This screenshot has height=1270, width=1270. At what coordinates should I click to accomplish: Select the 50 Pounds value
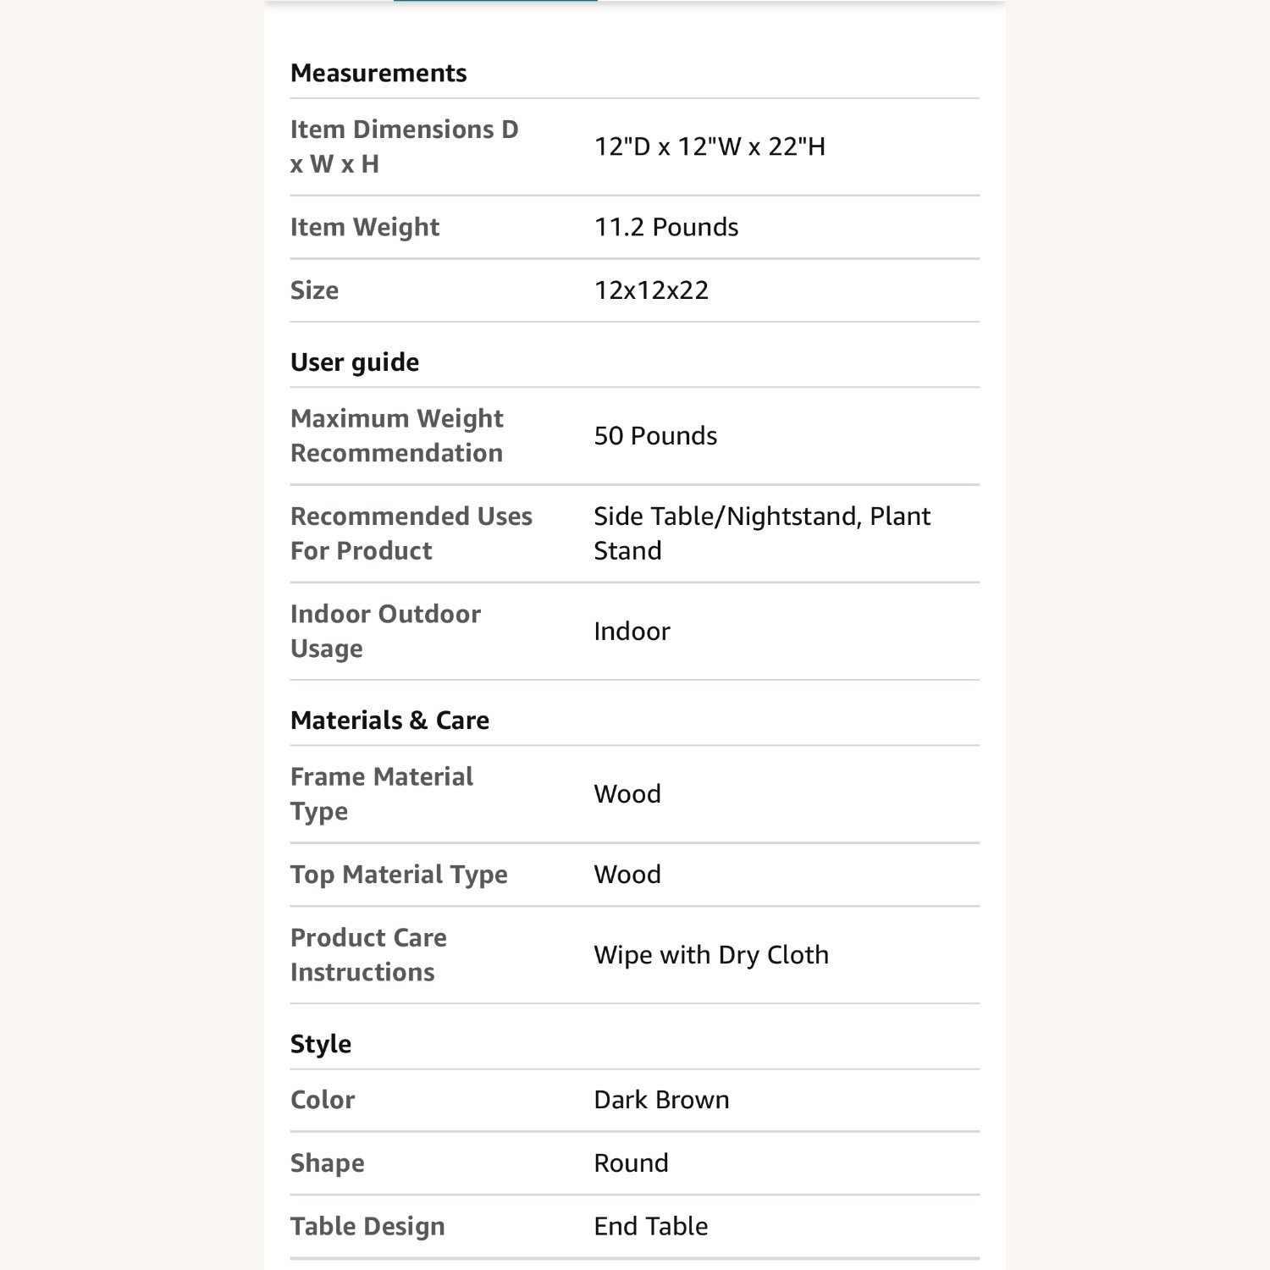pos(655,435)
